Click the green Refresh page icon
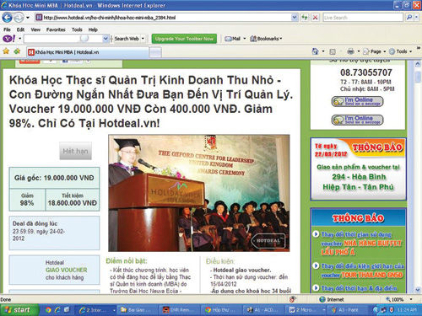Viewport: 422px width, 316px height. 305,18
